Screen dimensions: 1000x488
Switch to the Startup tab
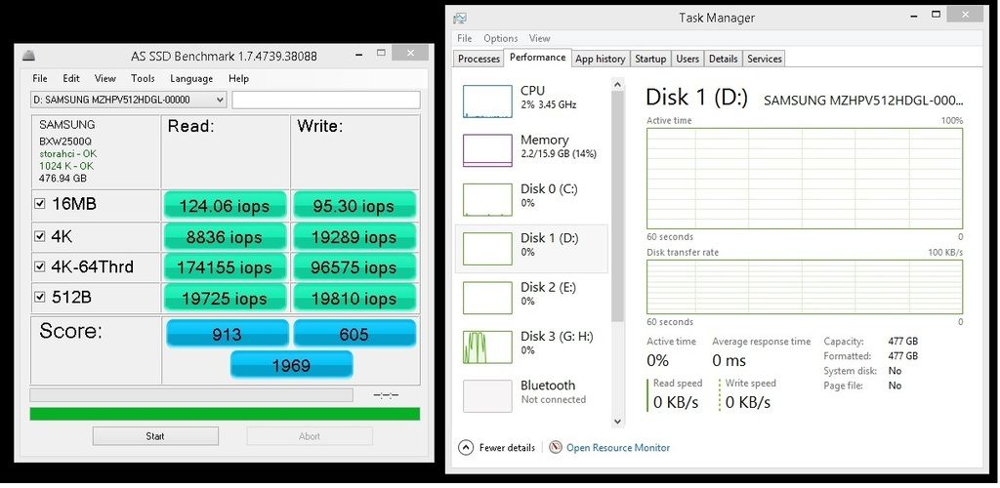650,59
